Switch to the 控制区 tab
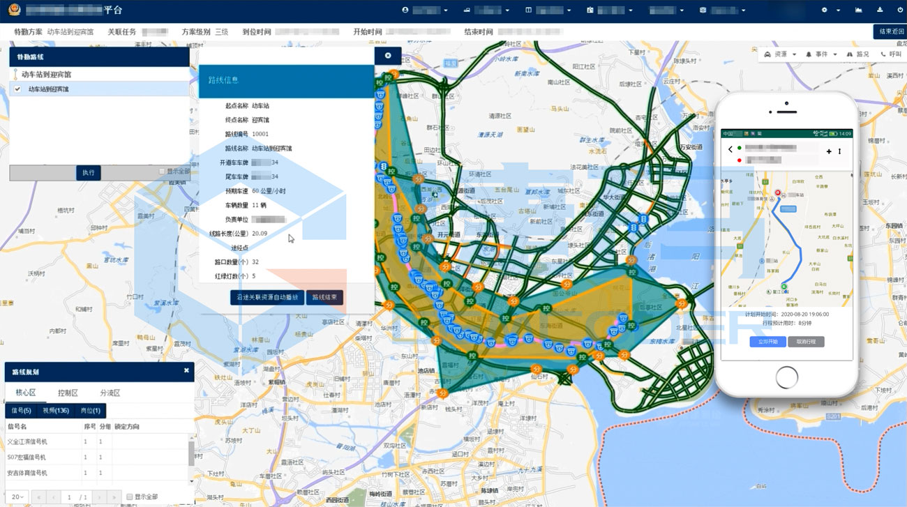This screenshot has height=507, width=907. [68, 393]
